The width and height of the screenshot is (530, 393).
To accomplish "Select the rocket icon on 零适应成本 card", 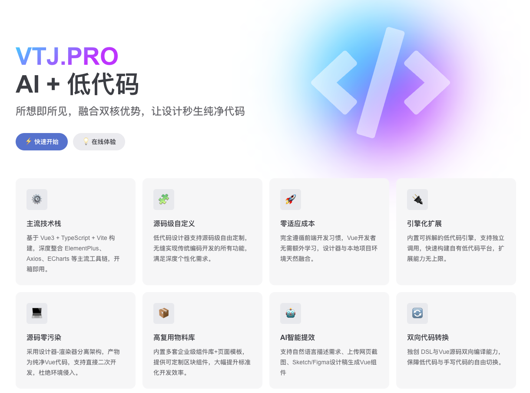I will point(291,200).
